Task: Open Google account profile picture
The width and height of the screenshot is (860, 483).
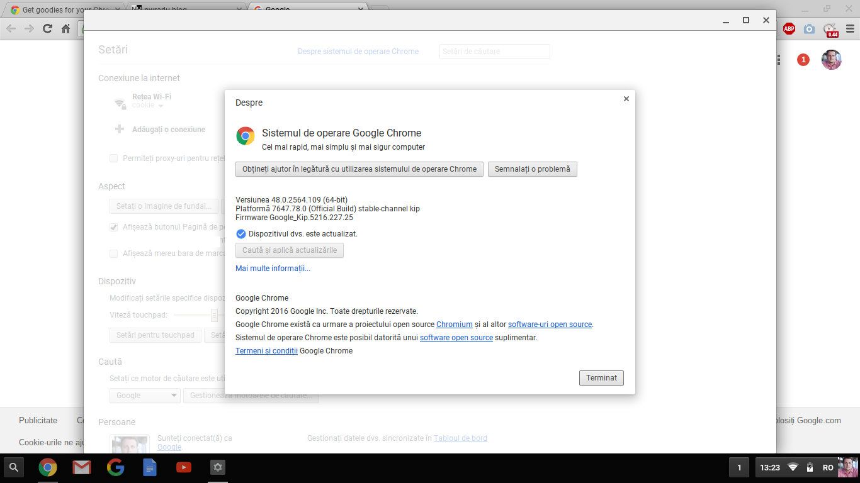Action: [831, 60]
